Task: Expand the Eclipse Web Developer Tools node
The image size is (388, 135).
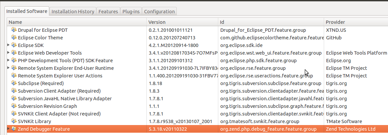Action: tap(9, 53)
